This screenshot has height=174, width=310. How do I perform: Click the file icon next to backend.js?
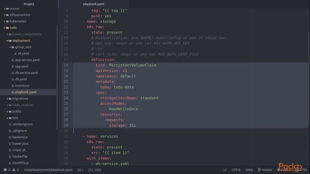10,137
